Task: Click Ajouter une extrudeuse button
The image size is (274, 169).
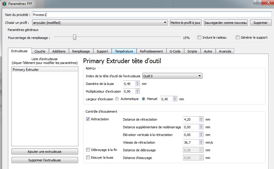Action: click(44, 152)
